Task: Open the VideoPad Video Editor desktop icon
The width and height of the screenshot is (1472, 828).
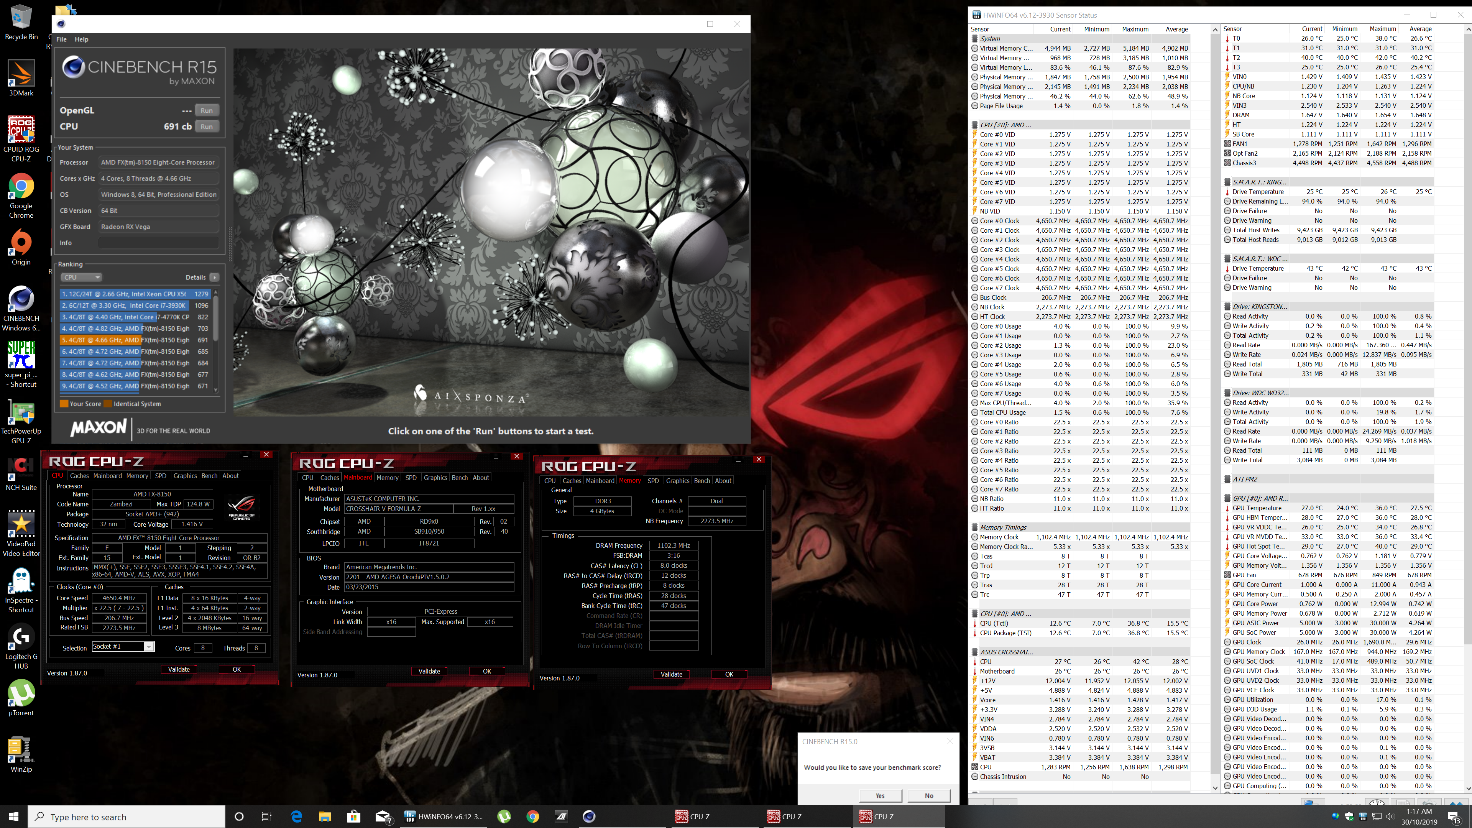Action: [21, 532]
